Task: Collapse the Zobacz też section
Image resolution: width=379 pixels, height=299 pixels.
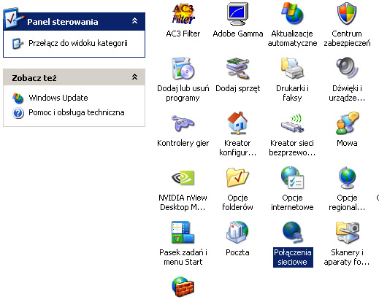Action: point(134,77)
